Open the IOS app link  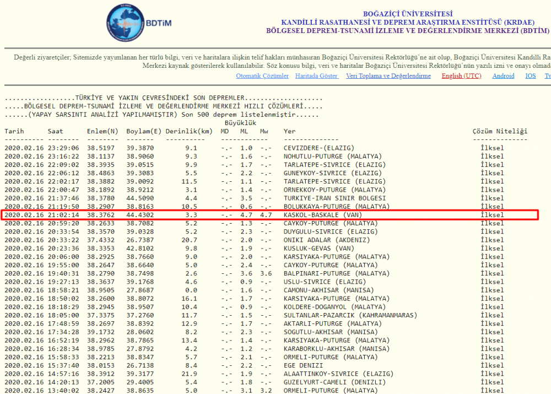[x=530, y=76]
